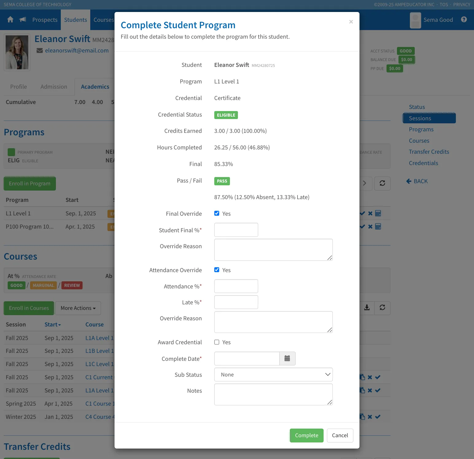The image size is (474, 459).
Task: Uncheck the Attendance Override checkbox
Action: point(217,270)
